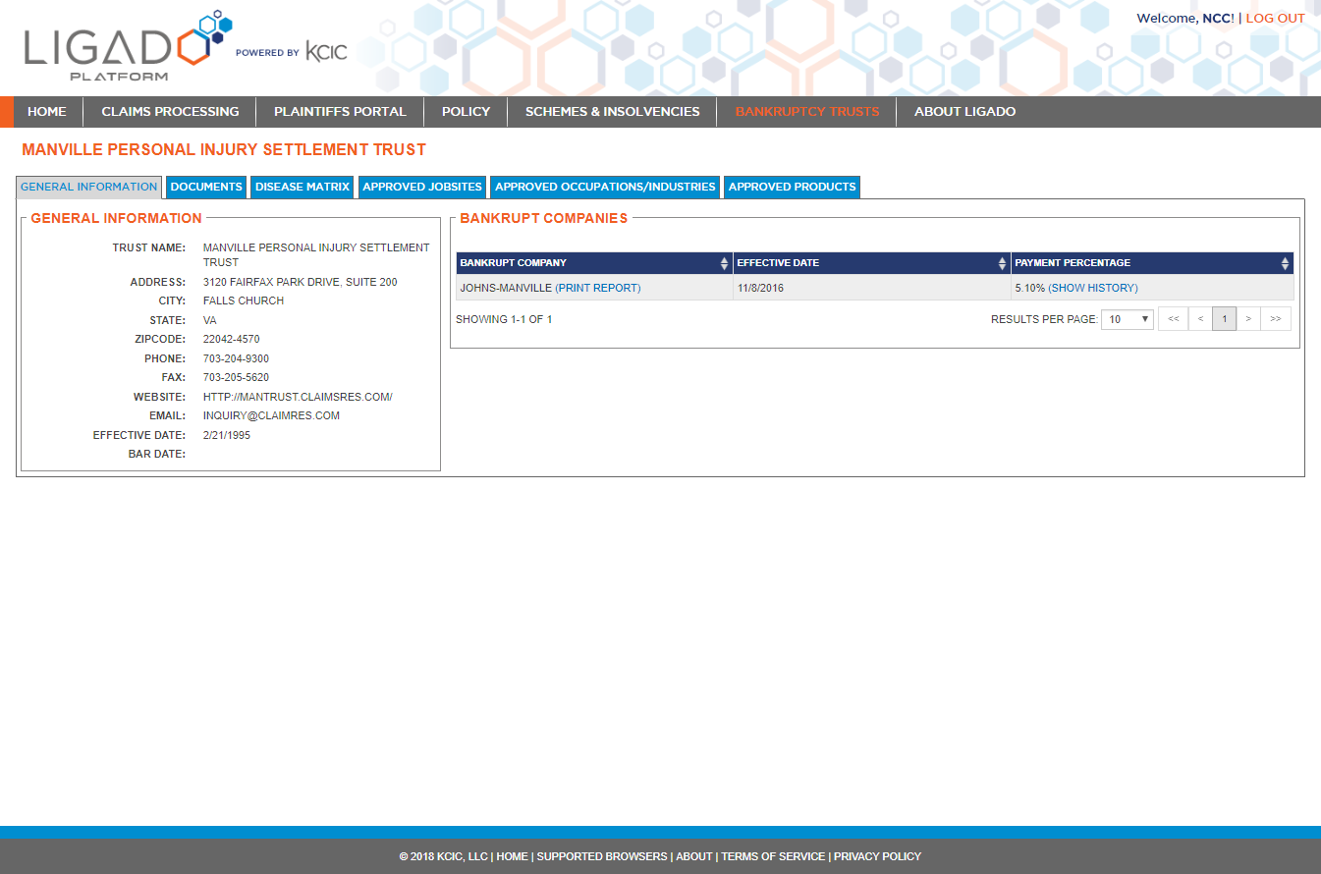Open the Results Per Page dropdown

pyautogui.click(x=1128, y=319)
